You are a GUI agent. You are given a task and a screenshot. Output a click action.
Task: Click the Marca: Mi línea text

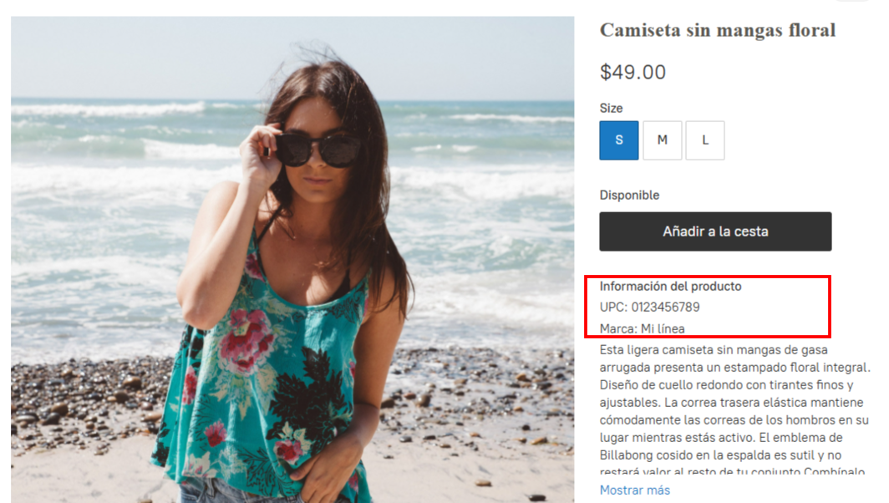coord(643,329)
